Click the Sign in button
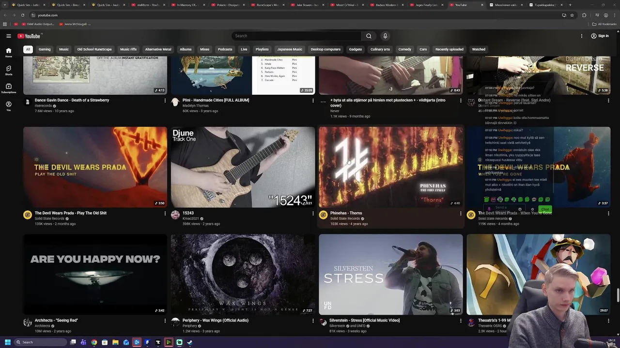The height and width of the screenshot is (348, 620). pos(600,36)
